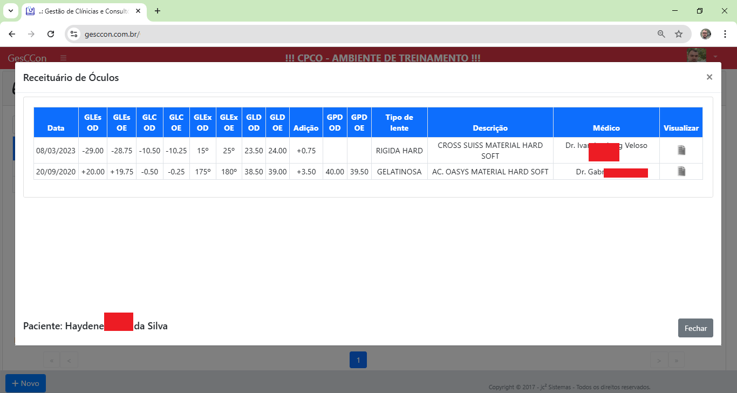Viewport: 737px width, 393px height.
Task: Open Chrome three-dot menu
Action: tap(725, 34)
